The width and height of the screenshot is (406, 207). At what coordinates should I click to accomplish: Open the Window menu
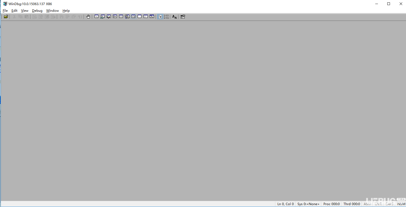click(52, 11)
